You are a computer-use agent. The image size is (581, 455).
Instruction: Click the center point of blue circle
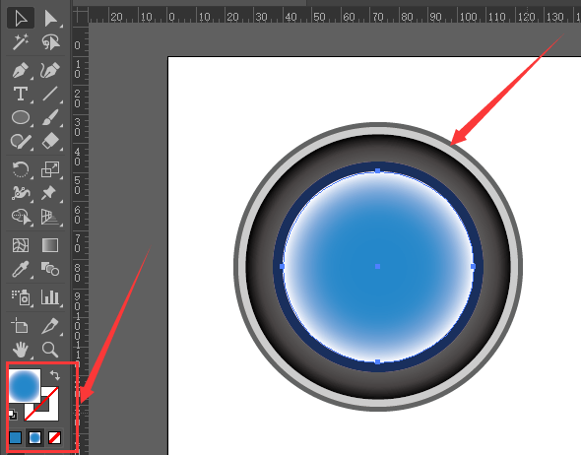tap(377, 267)
